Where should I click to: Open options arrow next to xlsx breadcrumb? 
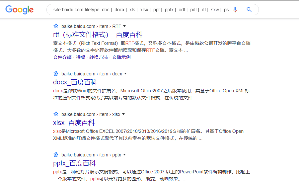124,114
